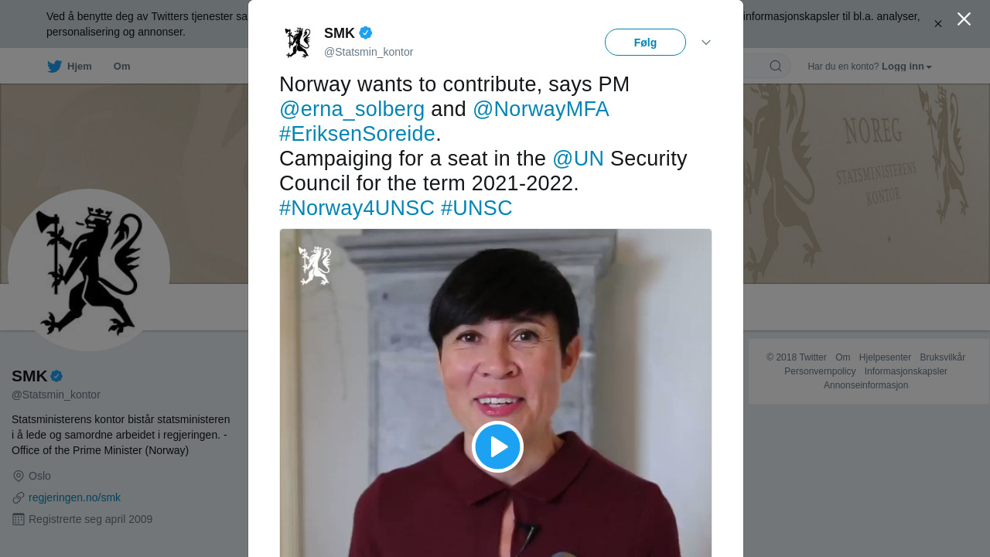Click the #Norway4UNSC hashtag
Image resolution: width=990 pixels, height=557 pixels.
tap(357, 208)
